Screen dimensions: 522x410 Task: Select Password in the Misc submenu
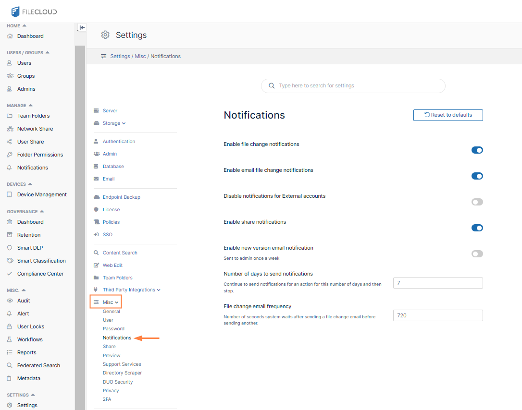pos(113,329)
